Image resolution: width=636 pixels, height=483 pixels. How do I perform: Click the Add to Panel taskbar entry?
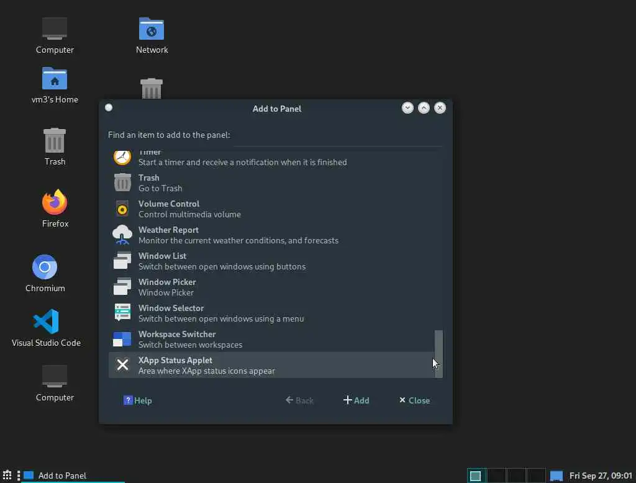coord(73,476)
